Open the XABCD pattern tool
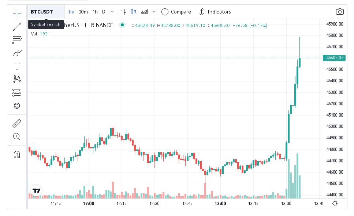Image resolution: width=354 pixels, height=216 pixels. pos(17,79)
